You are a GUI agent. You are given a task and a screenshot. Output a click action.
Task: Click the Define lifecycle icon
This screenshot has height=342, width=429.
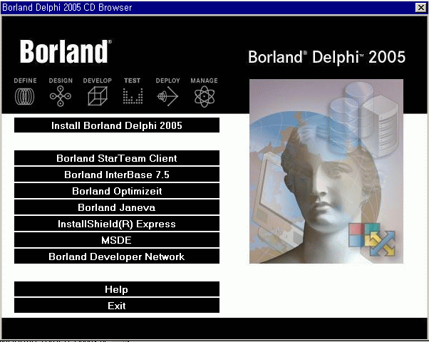coord(25,96)
